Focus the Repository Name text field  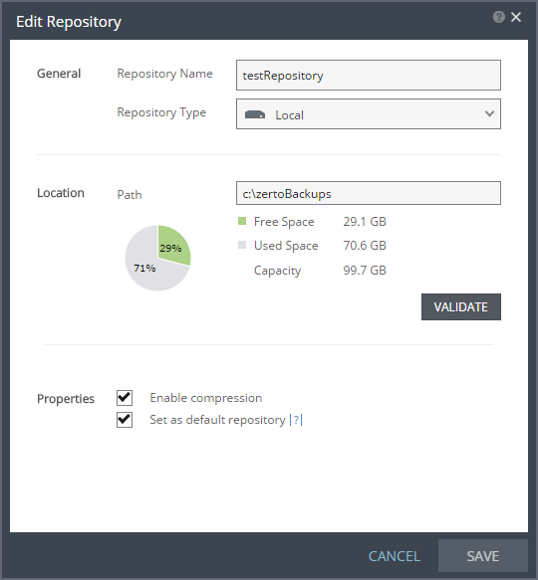pos(369,75)
